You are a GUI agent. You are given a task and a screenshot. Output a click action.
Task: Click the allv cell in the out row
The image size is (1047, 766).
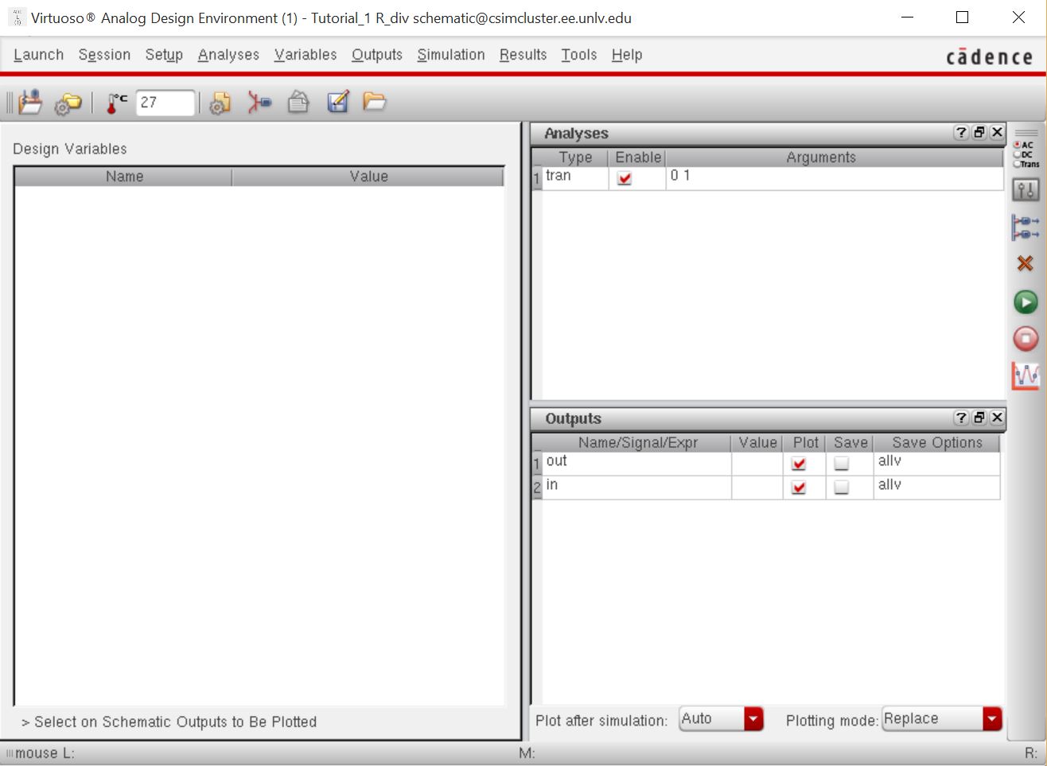(936, 464)
